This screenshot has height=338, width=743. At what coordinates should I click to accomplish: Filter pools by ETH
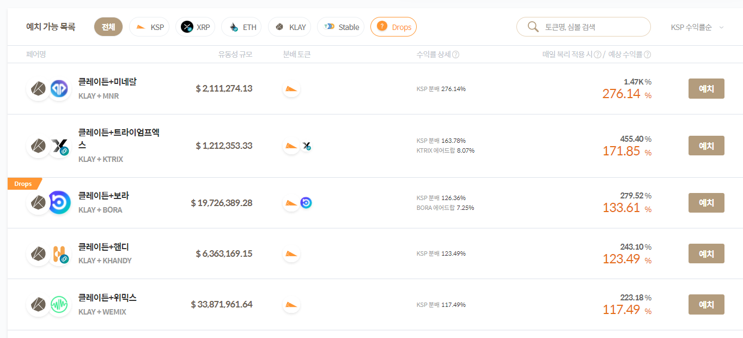241,27
